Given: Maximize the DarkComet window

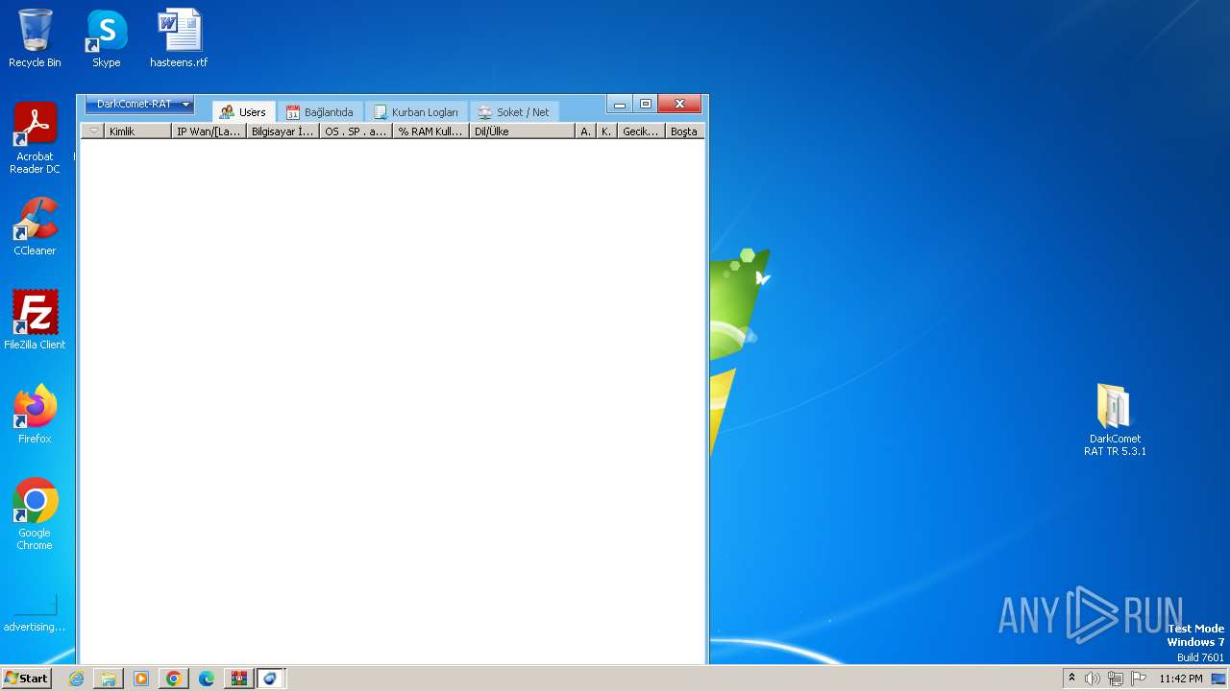Looking at the screenshot, I should [646, 104].
